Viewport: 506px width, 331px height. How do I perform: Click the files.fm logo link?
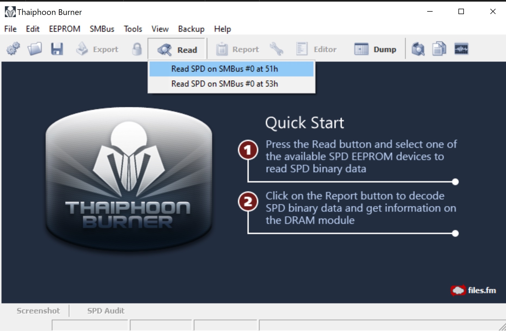coord(473,290)
